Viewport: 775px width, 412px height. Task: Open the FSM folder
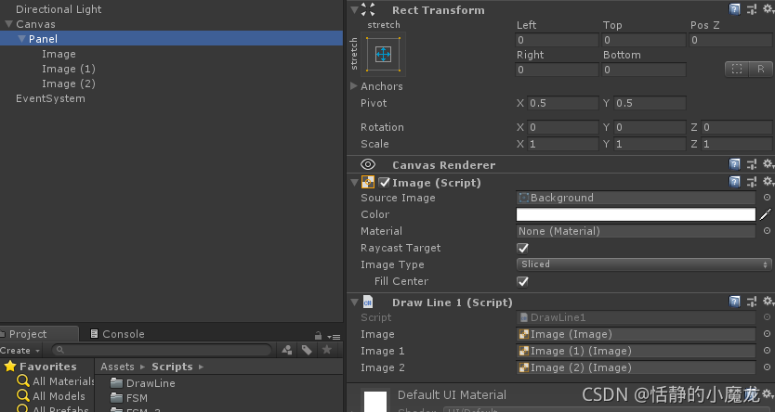(x=129, y=398)
